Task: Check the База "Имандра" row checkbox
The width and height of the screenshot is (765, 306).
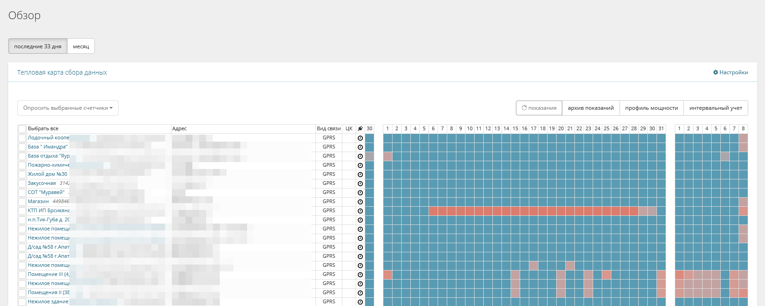Action: 22,147
